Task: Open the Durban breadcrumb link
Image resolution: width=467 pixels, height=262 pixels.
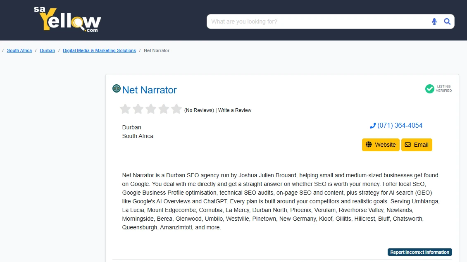Action: point(48,50)
